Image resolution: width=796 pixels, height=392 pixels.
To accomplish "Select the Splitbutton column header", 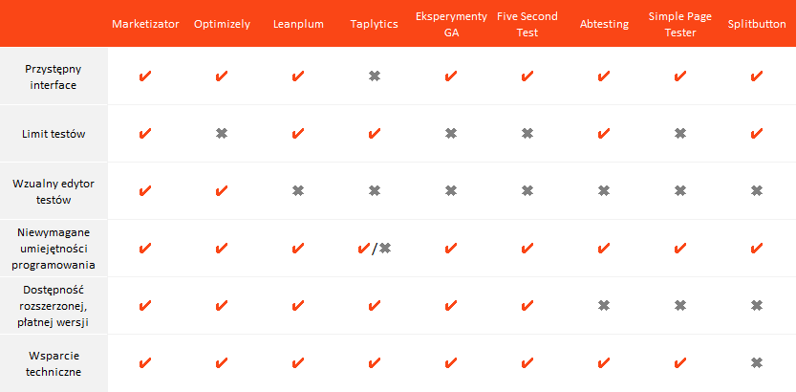I will [757, 24].
